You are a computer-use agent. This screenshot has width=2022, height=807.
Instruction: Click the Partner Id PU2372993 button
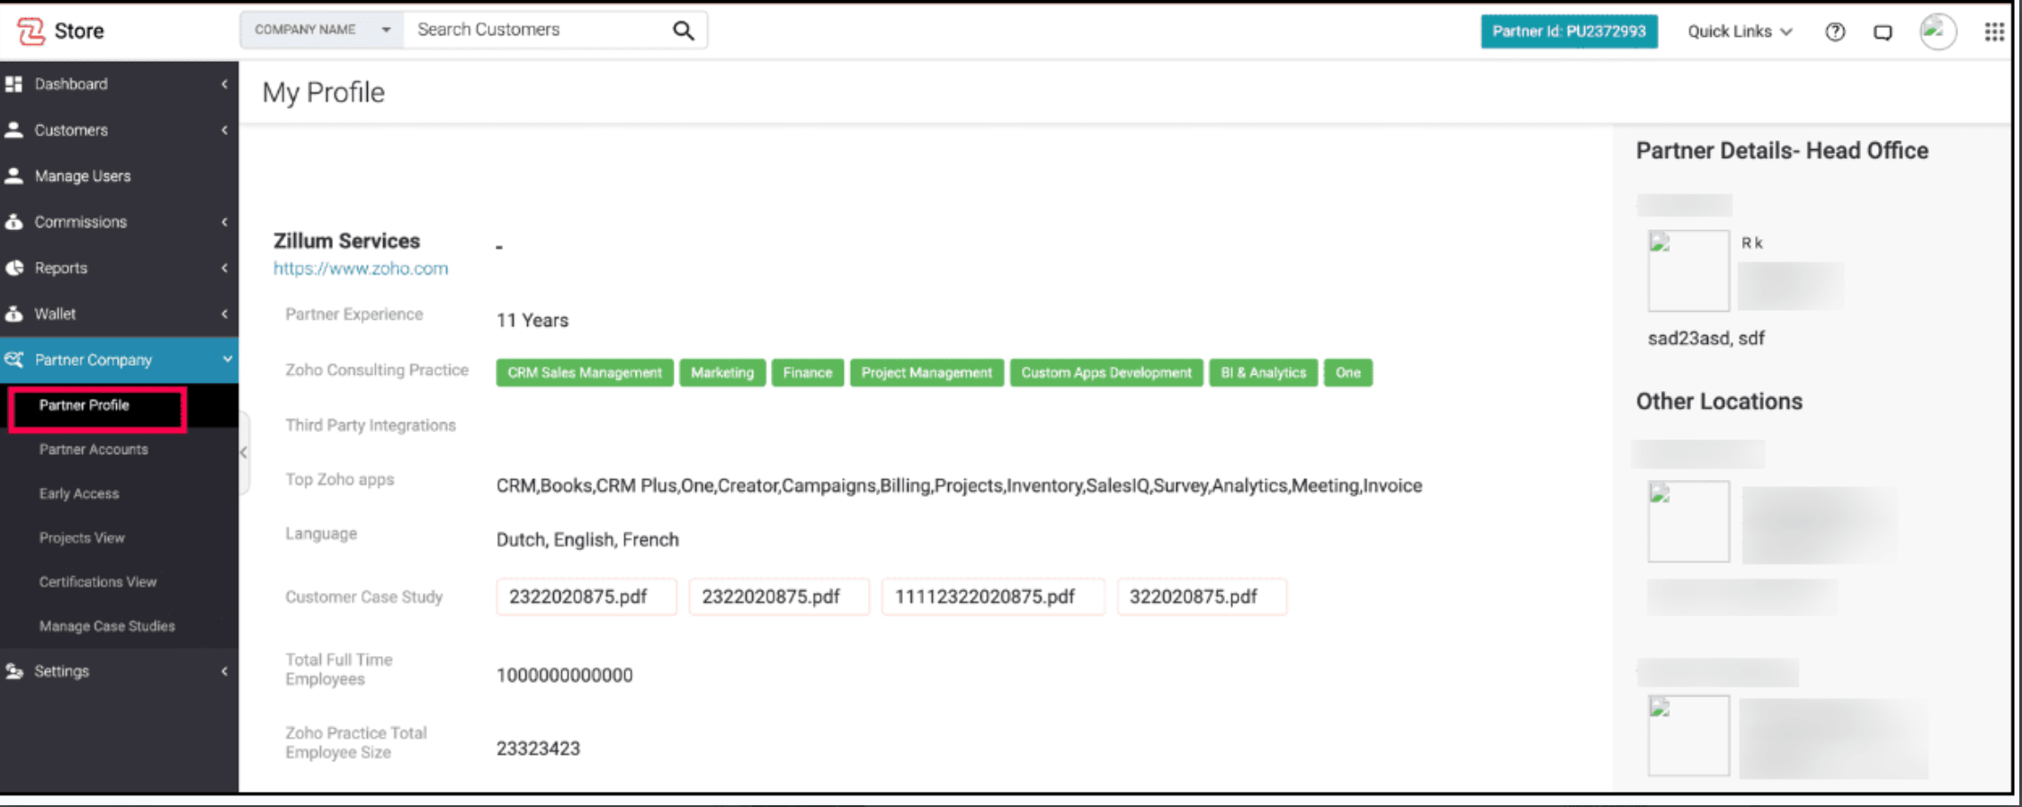pos(1569,31)
